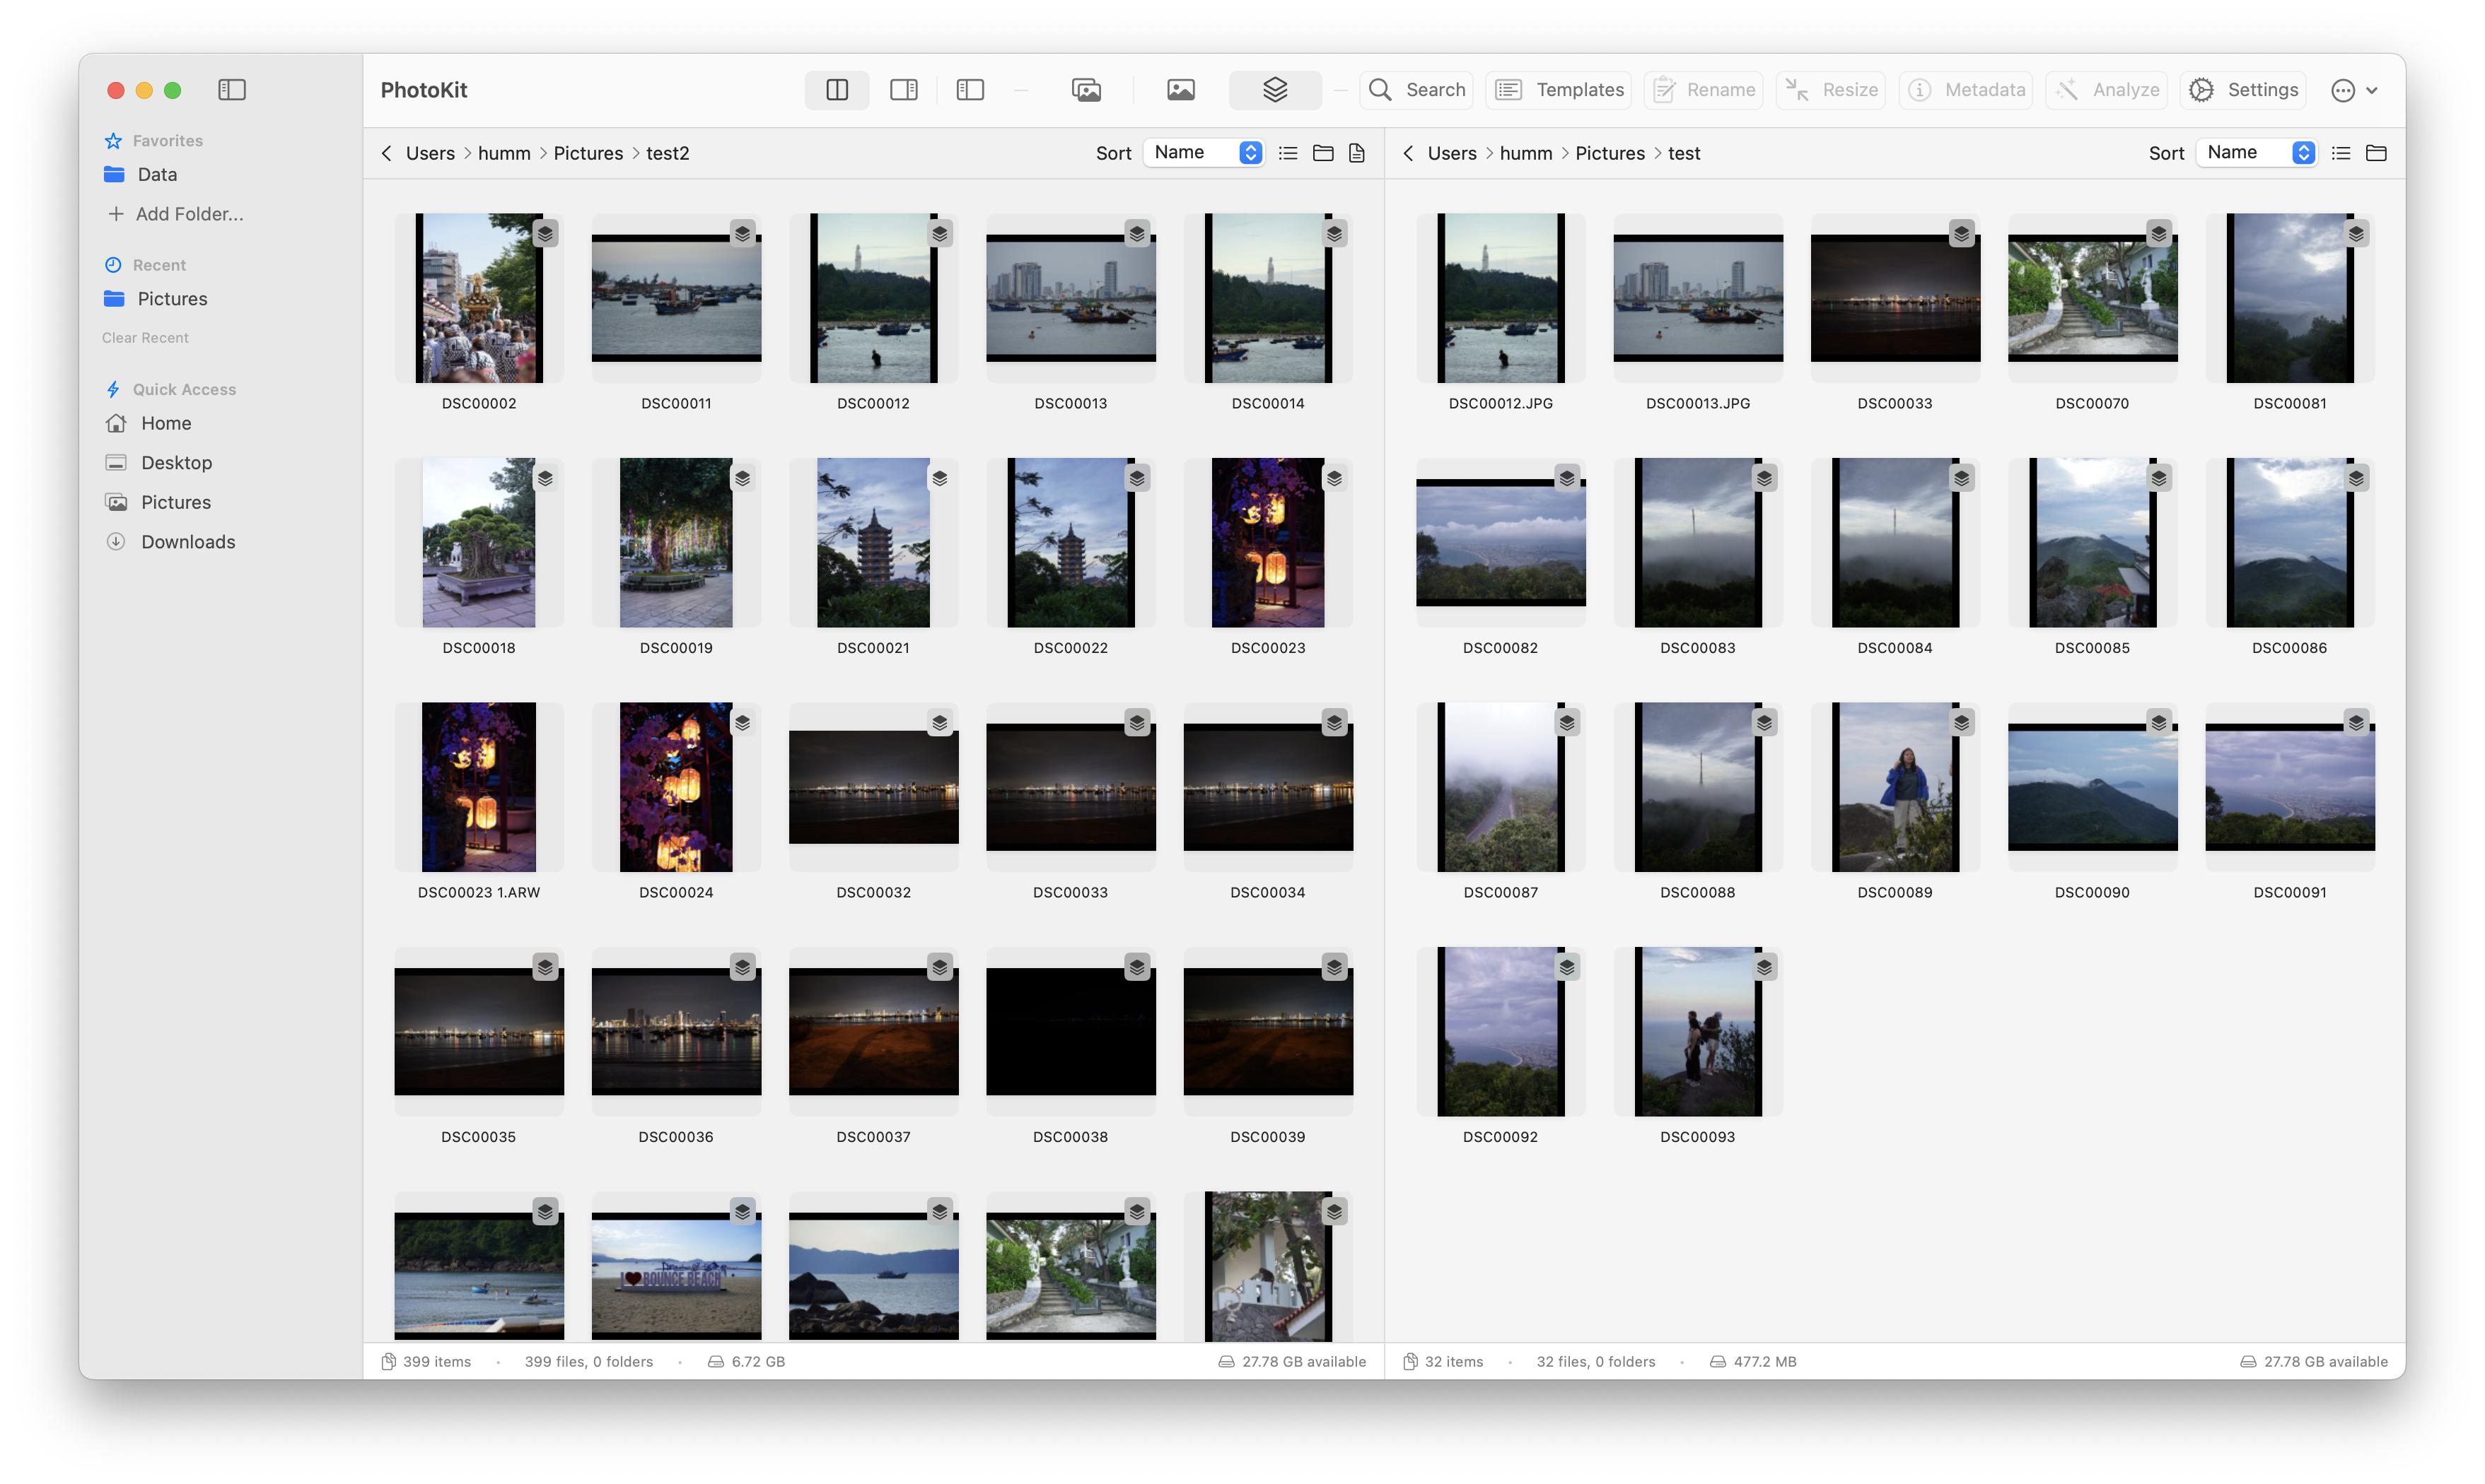Toggle the dual-pane split view button

click(x=837, y=90)
